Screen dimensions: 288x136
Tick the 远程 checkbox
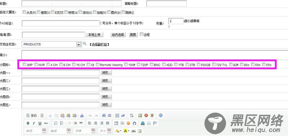(141, 34)
